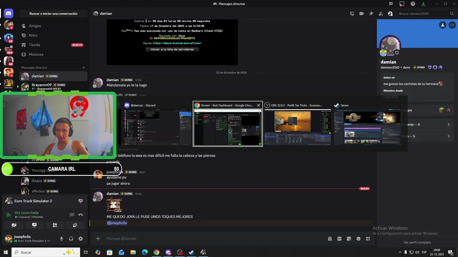Open apps launcher in message bar
458x257 pixels.
368,238
